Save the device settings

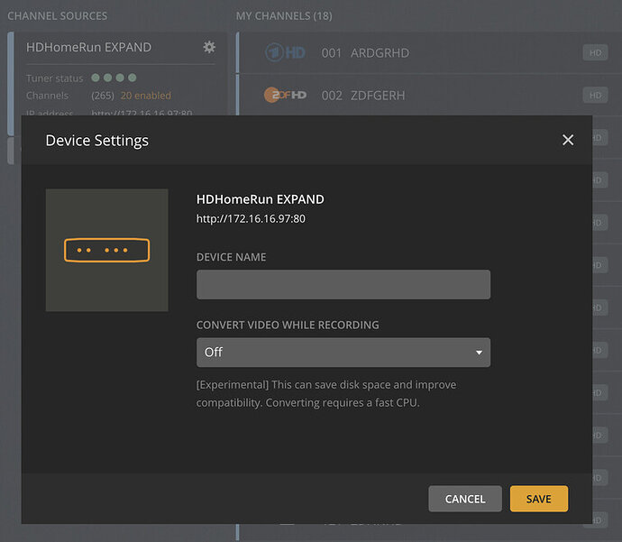(539, 499)
